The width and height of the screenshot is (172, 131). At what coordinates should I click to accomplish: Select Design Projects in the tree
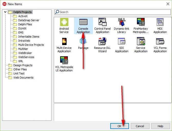(x=20, y=65)
